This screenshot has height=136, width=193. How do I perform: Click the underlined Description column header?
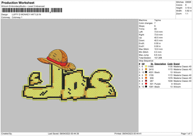pos(160,64)
